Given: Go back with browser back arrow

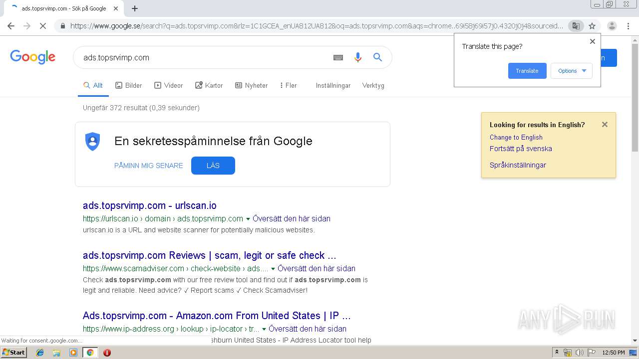Looking at the screenshot, I should [11, 26].
